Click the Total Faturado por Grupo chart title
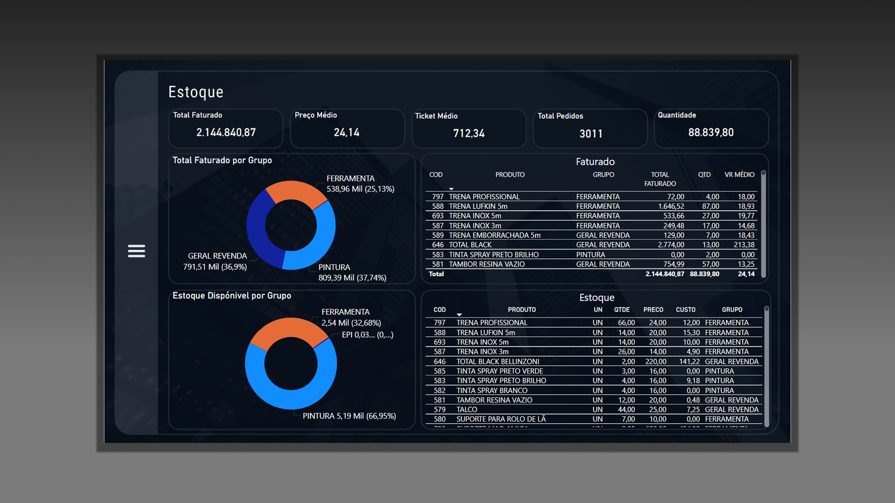895x503 pixels. click(x=222, y=160)
